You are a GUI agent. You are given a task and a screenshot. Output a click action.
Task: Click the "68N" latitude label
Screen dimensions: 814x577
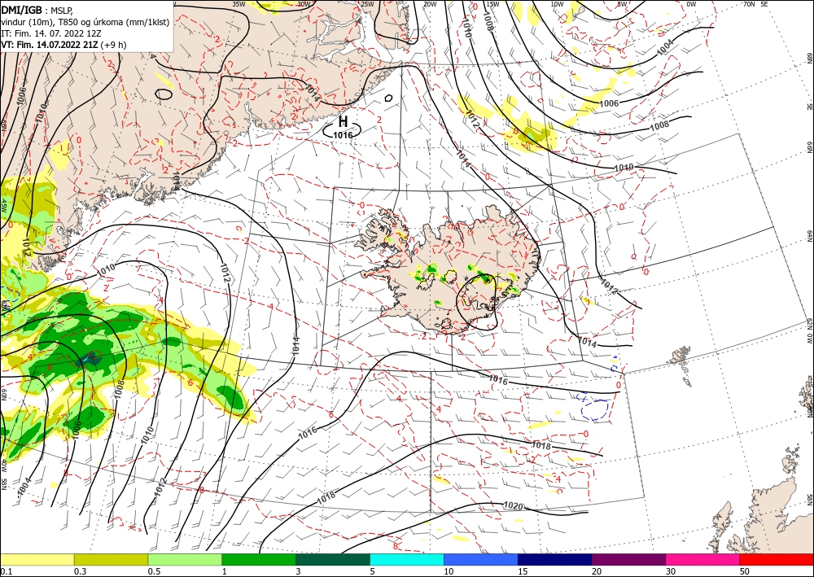(809, 58)
